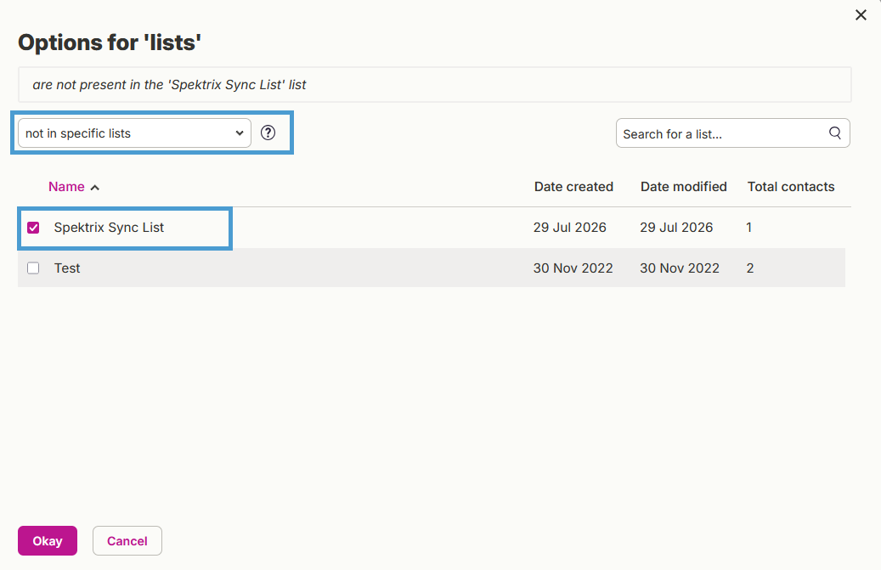This screenshot has height=570, width=881.
Task: Open the 'not in specific lists' dropdown
Action: 134,133
